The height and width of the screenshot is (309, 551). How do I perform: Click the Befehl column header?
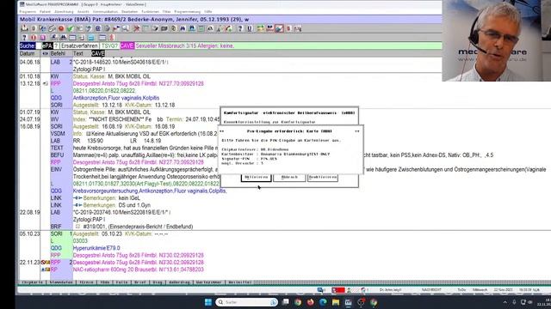[58, 53]
